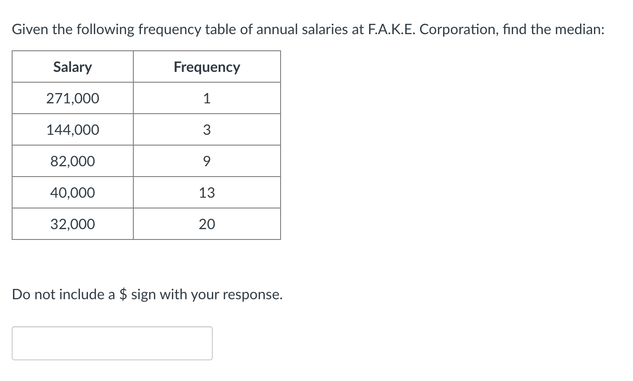Select the frequency value 1
The image size is (633, 381).
click(x=207, y=98)
